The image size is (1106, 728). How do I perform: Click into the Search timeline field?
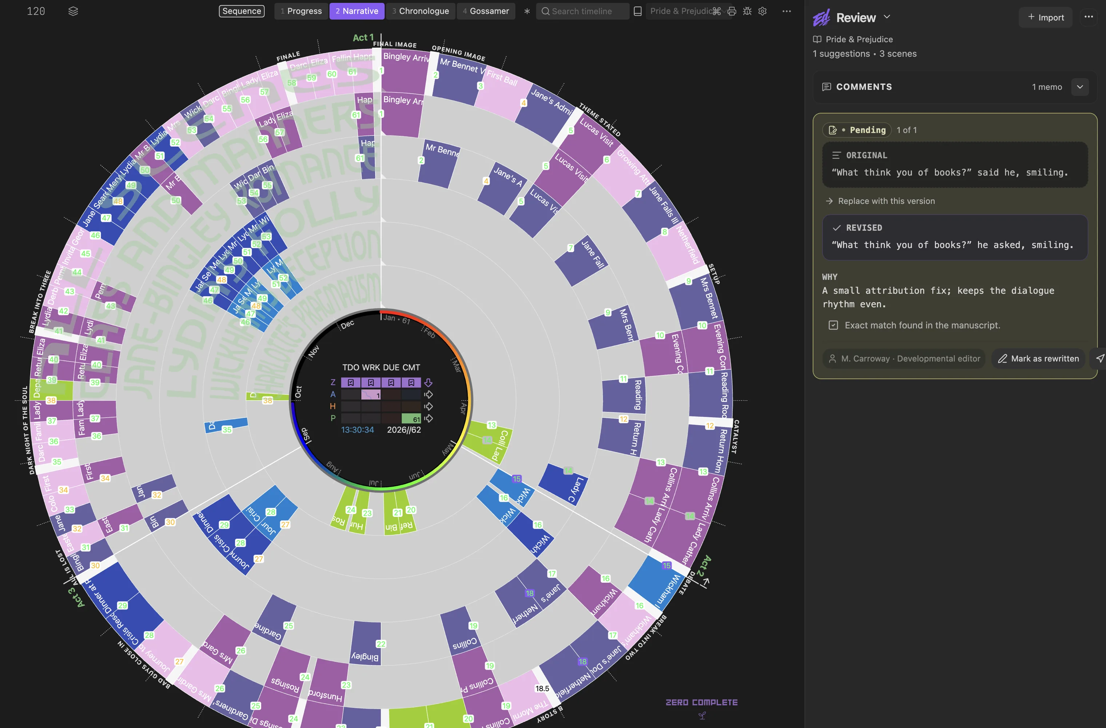point(583,11)
